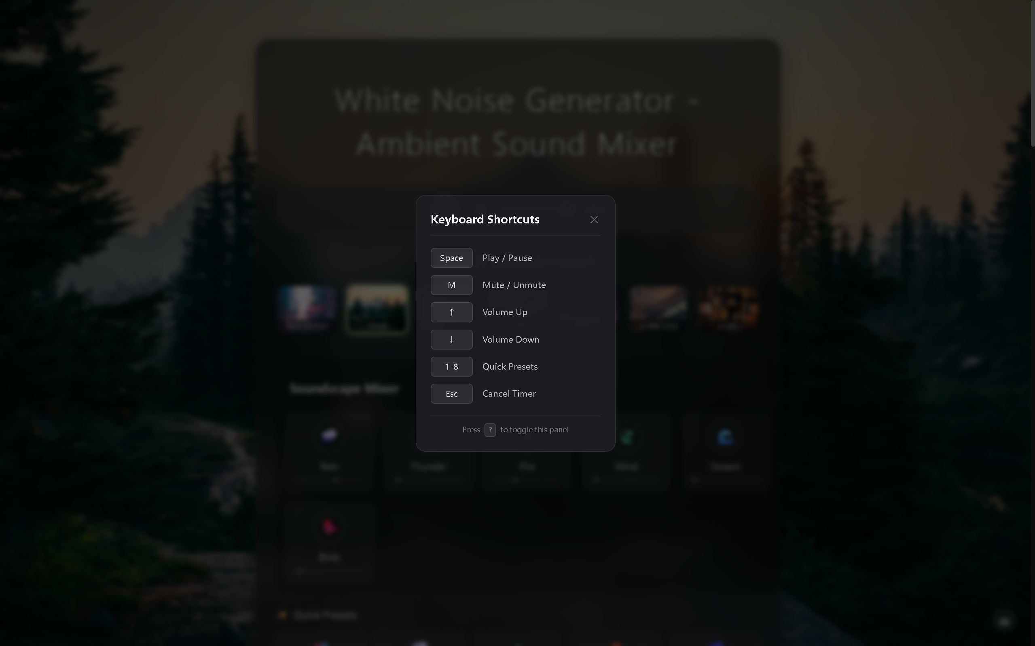This screenshot has height=646, width=1035.
Task: Click the Keyboard Shortcuts heading
Action: coord(485,220)
